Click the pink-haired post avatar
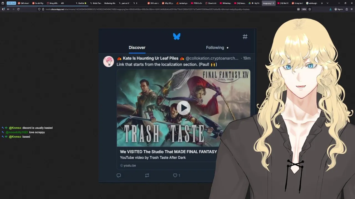Screen dimensions: 355x199 (109, 61)
